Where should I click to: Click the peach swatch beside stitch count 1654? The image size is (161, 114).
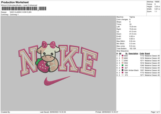pos(123,63)
